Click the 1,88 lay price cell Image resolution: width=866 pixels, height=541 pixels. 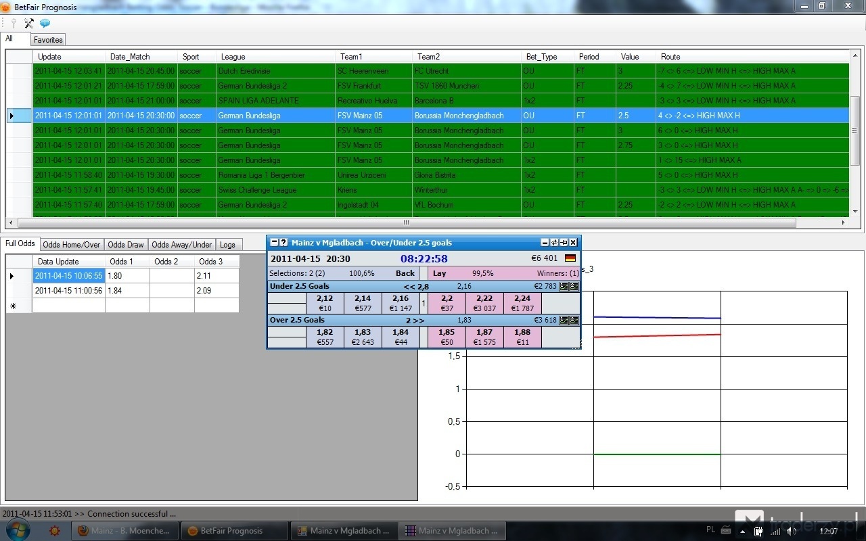coord(522,337)
